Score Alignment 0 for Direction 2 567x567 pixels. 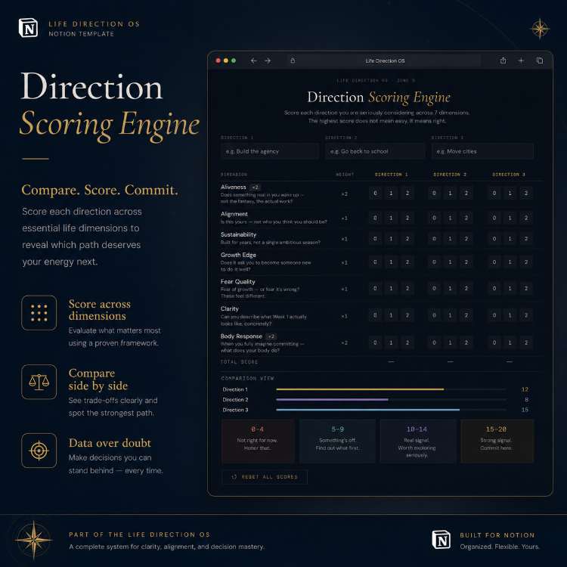tap(434, 218)
